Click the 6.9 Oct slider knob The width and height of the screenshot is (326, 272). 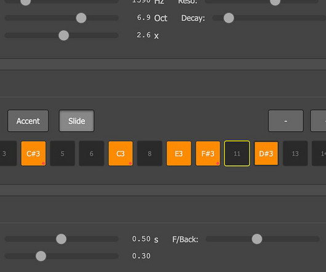click(x=81, y=18)
